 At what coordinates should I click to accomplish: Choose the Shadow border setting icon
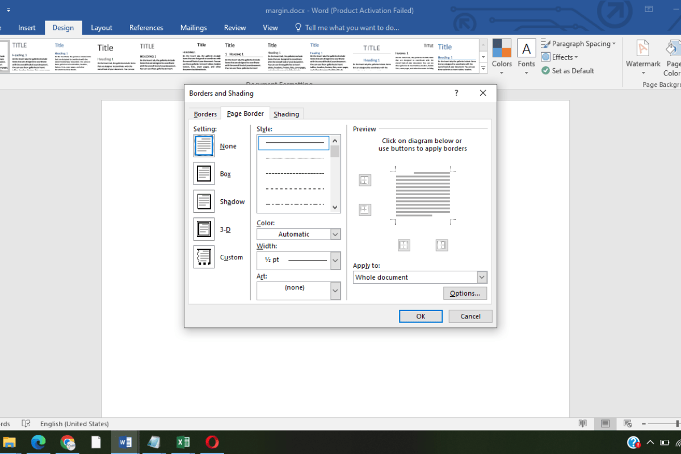204,201
